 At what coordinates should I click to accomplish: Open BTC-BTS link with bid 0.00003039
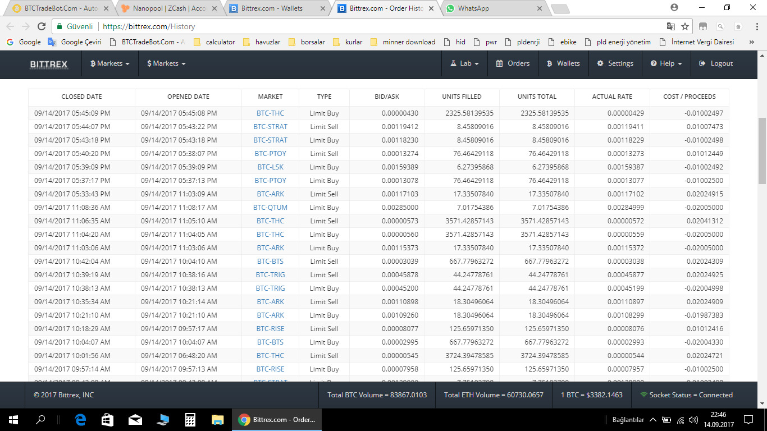270,262
